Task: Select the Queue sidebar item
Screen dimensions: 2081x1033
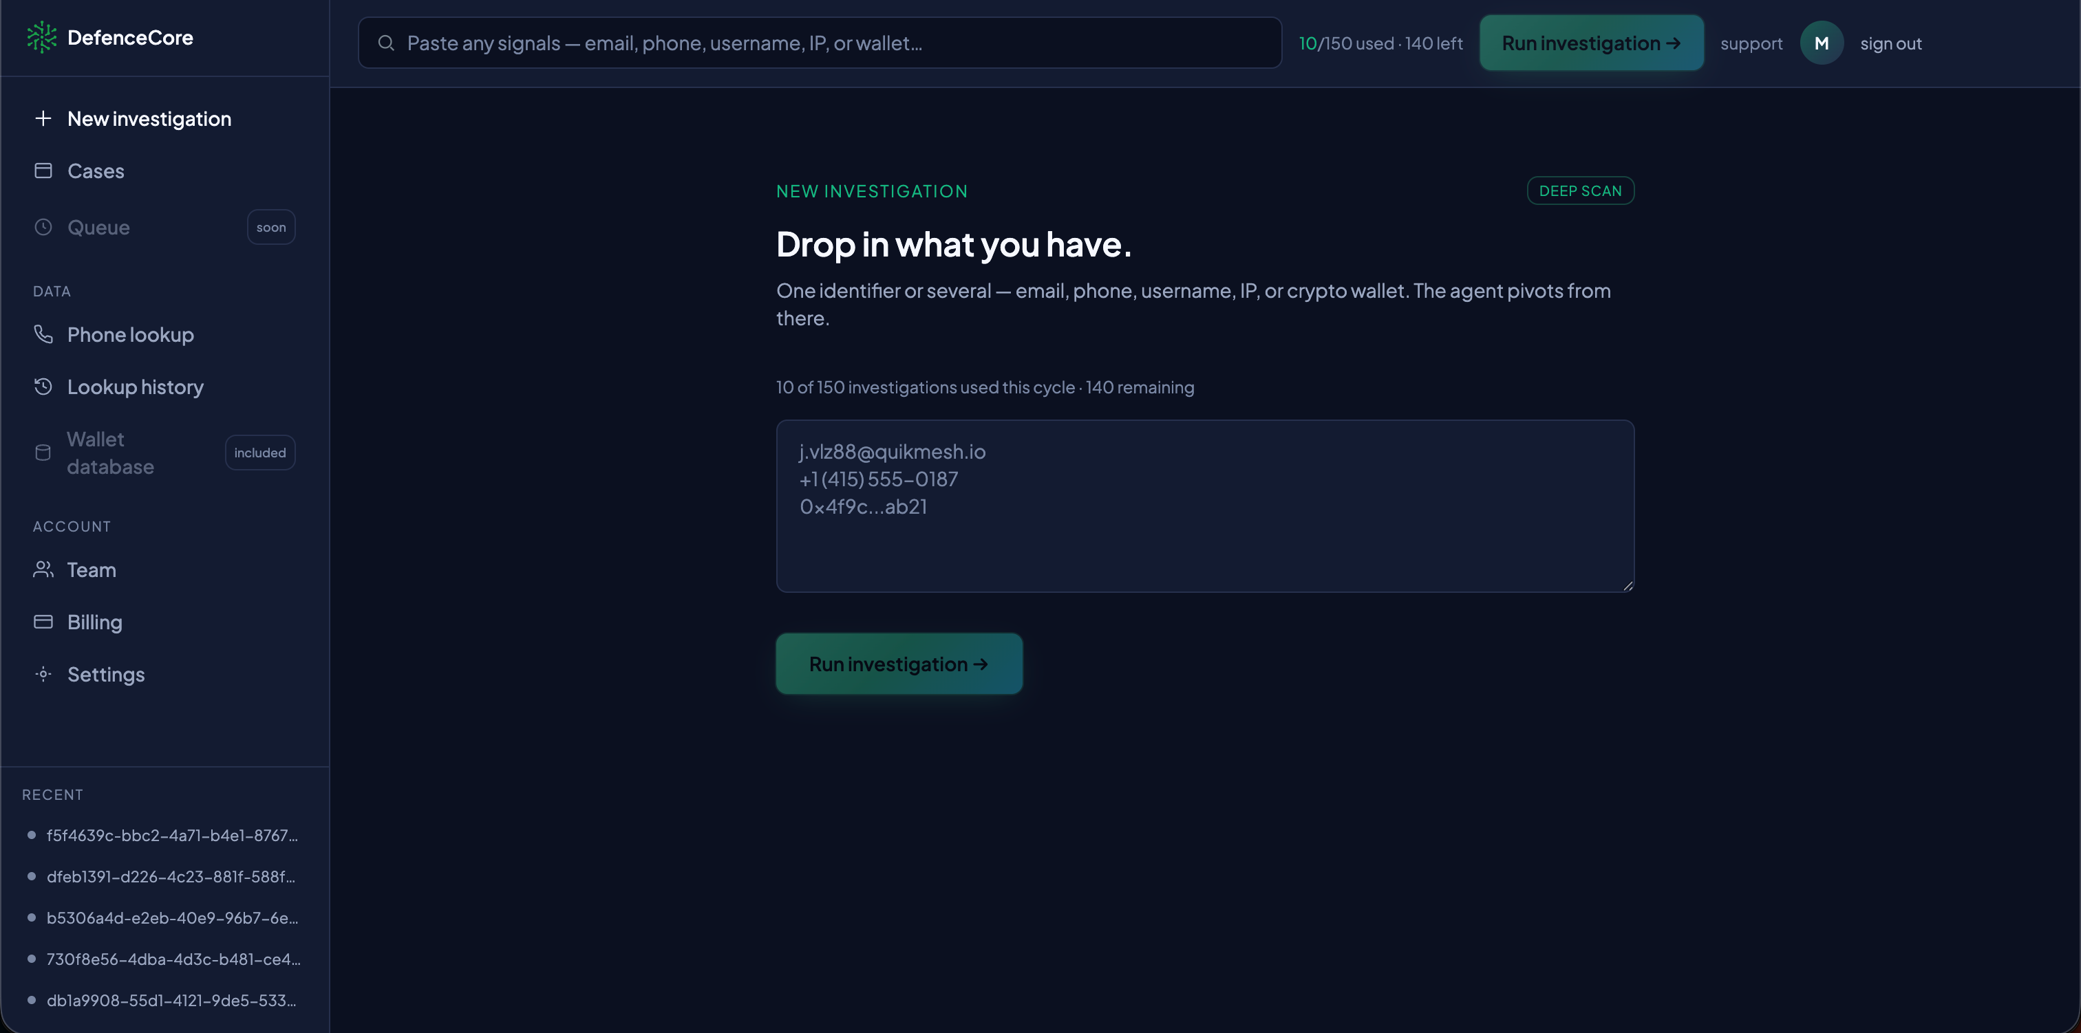Action: (164, 227)
